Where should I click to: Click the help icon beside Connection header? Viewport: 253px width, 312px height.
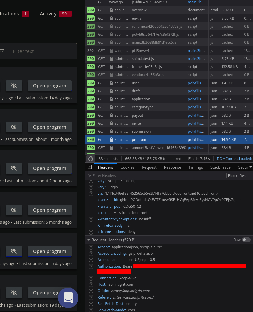[x=91, y=278]
